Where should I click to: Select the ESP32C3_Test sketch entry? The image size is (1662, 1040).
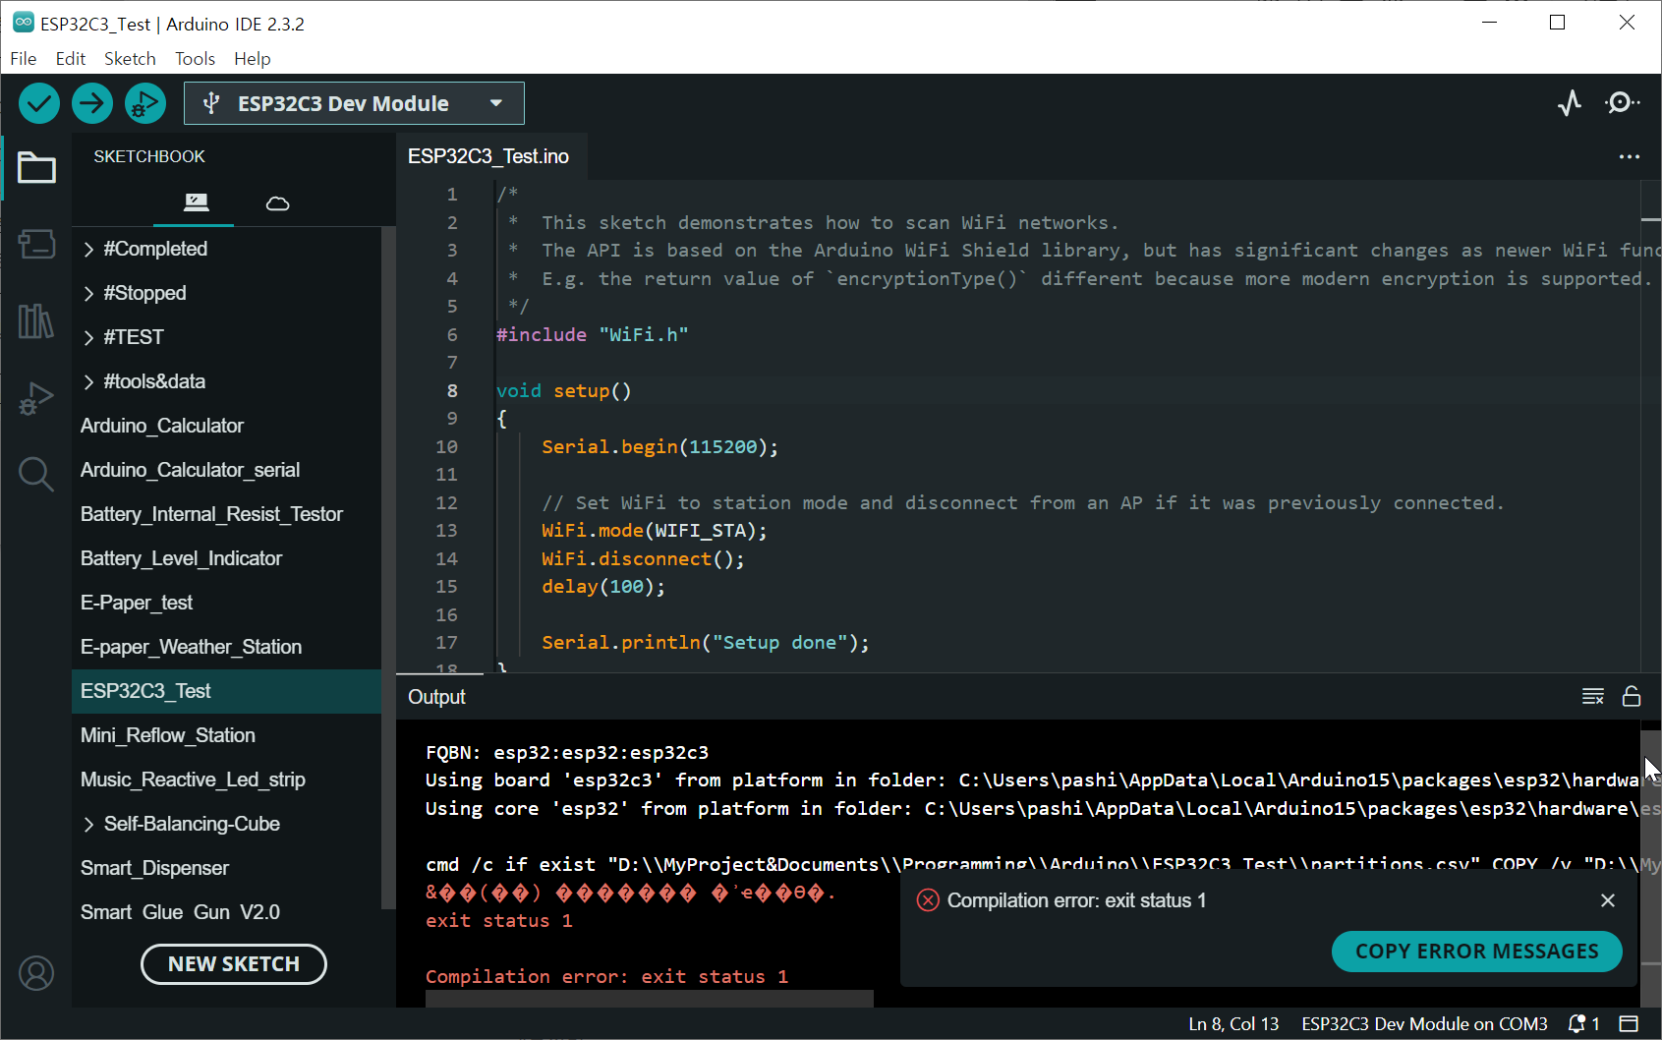point(226,691)
